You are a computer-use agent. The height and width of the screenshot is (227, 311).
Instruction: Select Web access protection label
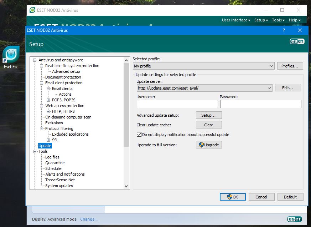click(x=65, y=106)
